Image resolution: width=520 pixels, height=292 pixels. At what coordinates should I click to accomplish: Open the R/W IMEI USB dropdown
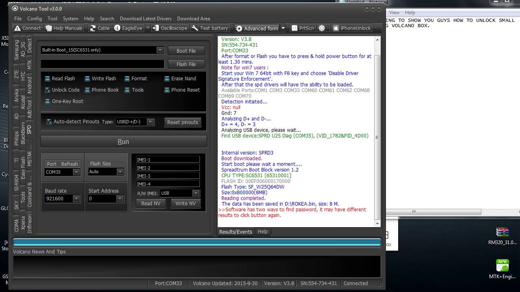coord(196,193)
